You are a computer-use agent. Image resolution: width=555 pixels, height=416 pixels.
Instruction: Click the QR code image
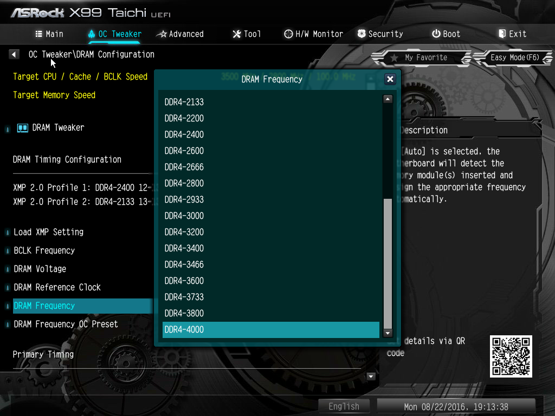click(x=511, y=356)
